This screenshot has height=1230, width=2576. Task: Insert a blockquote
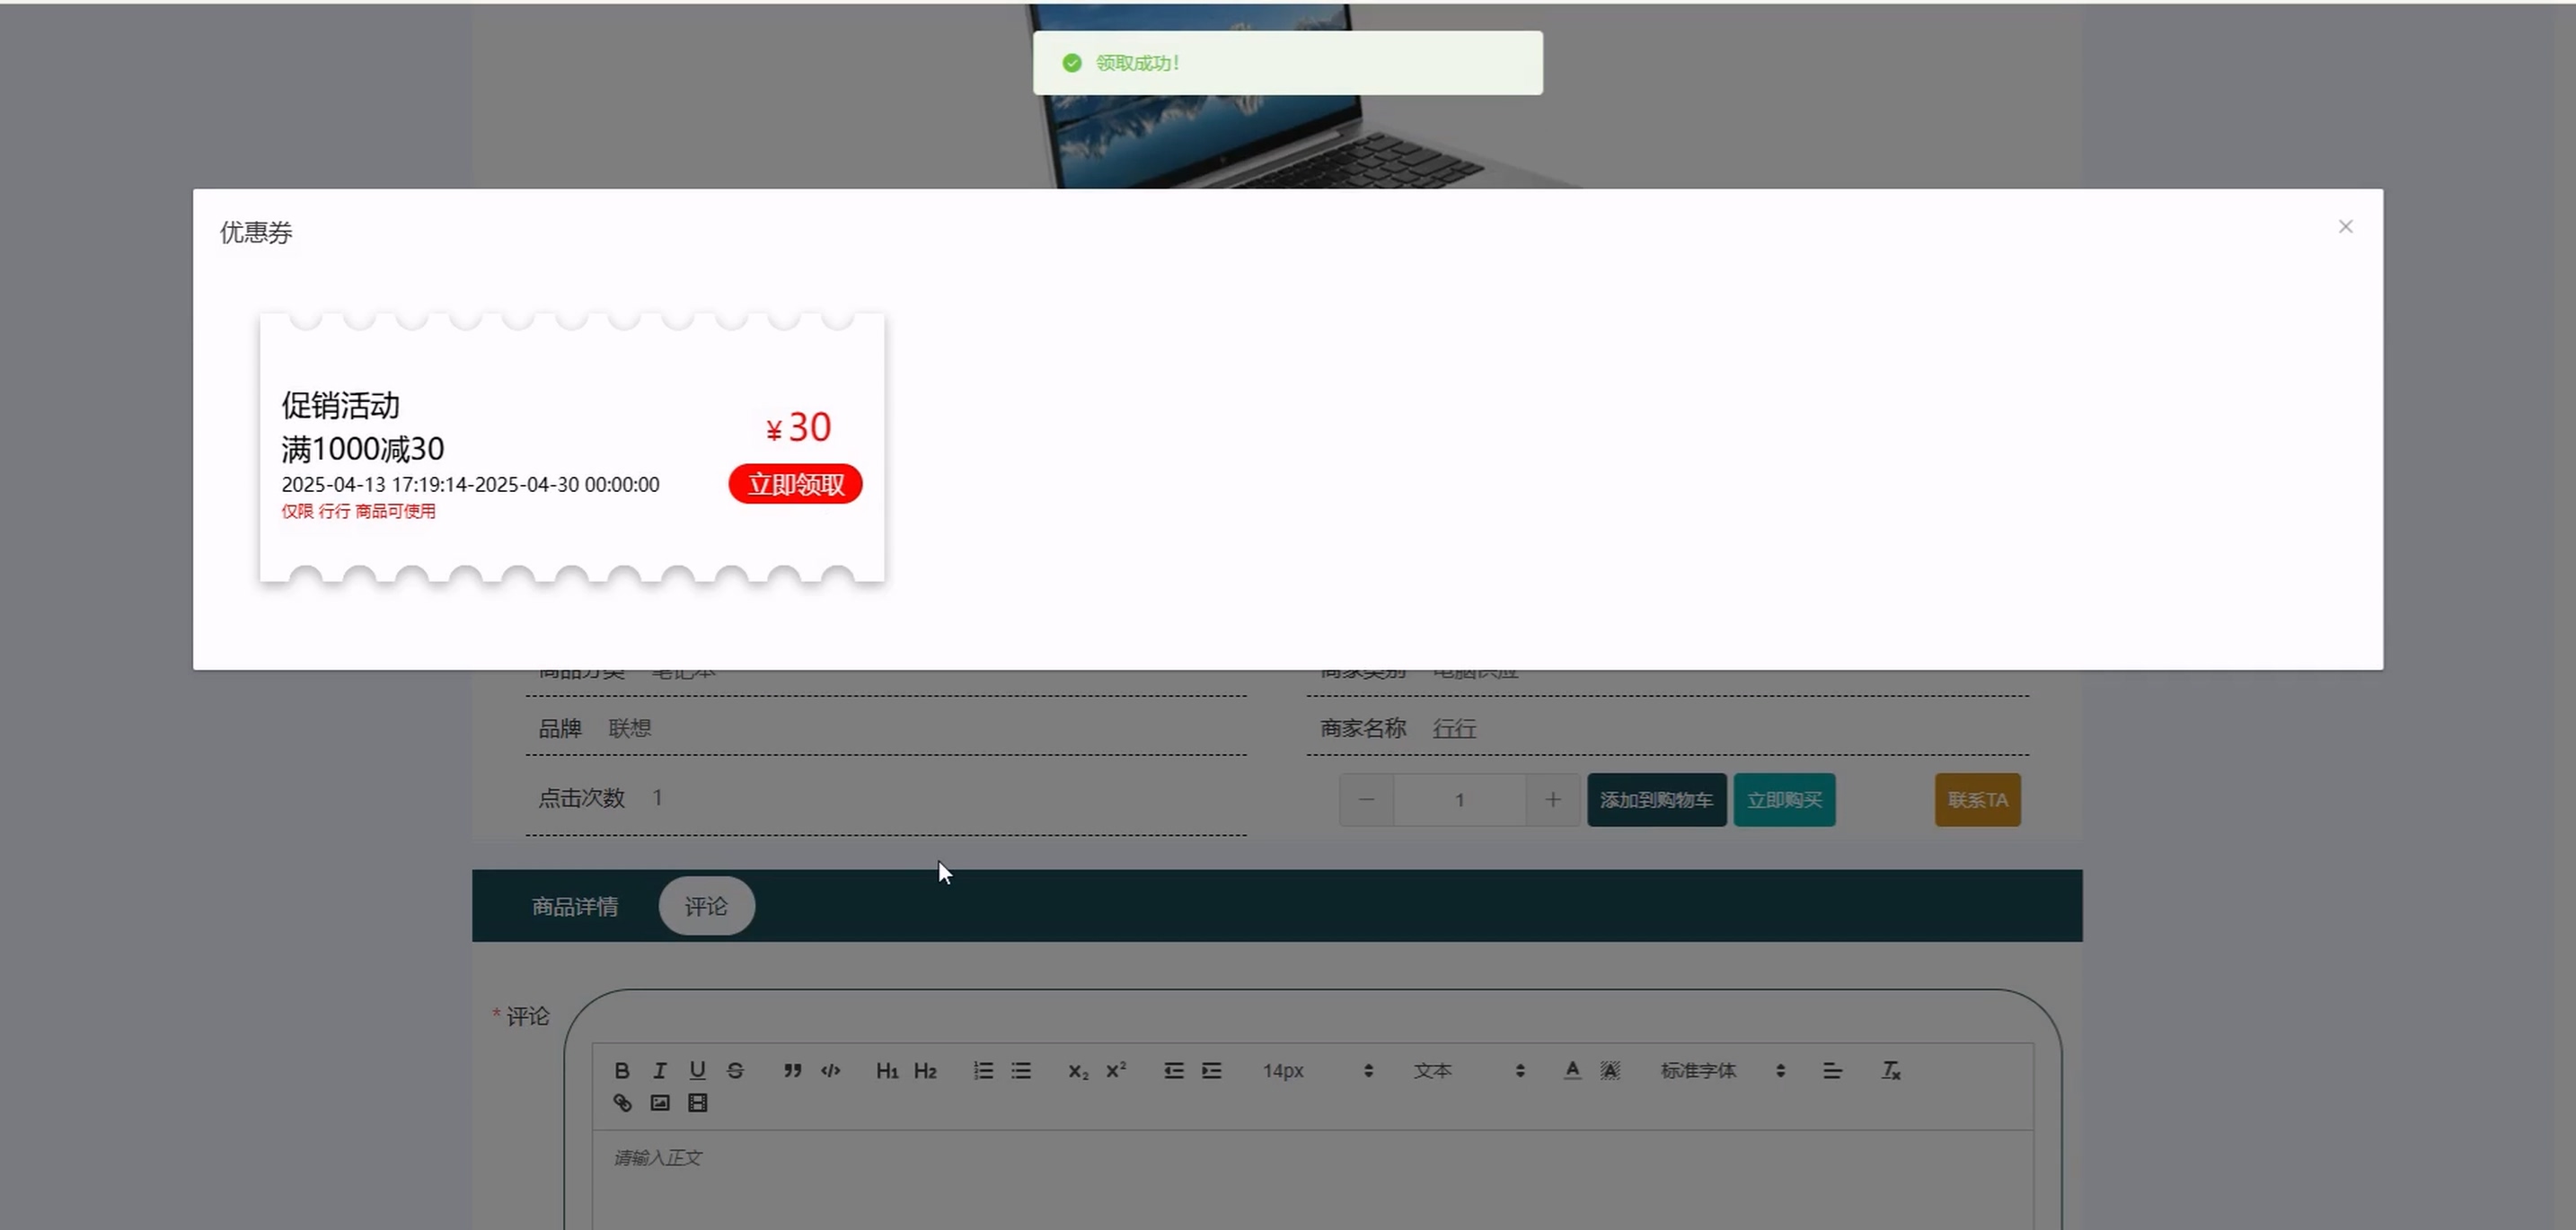[792, 1070]
